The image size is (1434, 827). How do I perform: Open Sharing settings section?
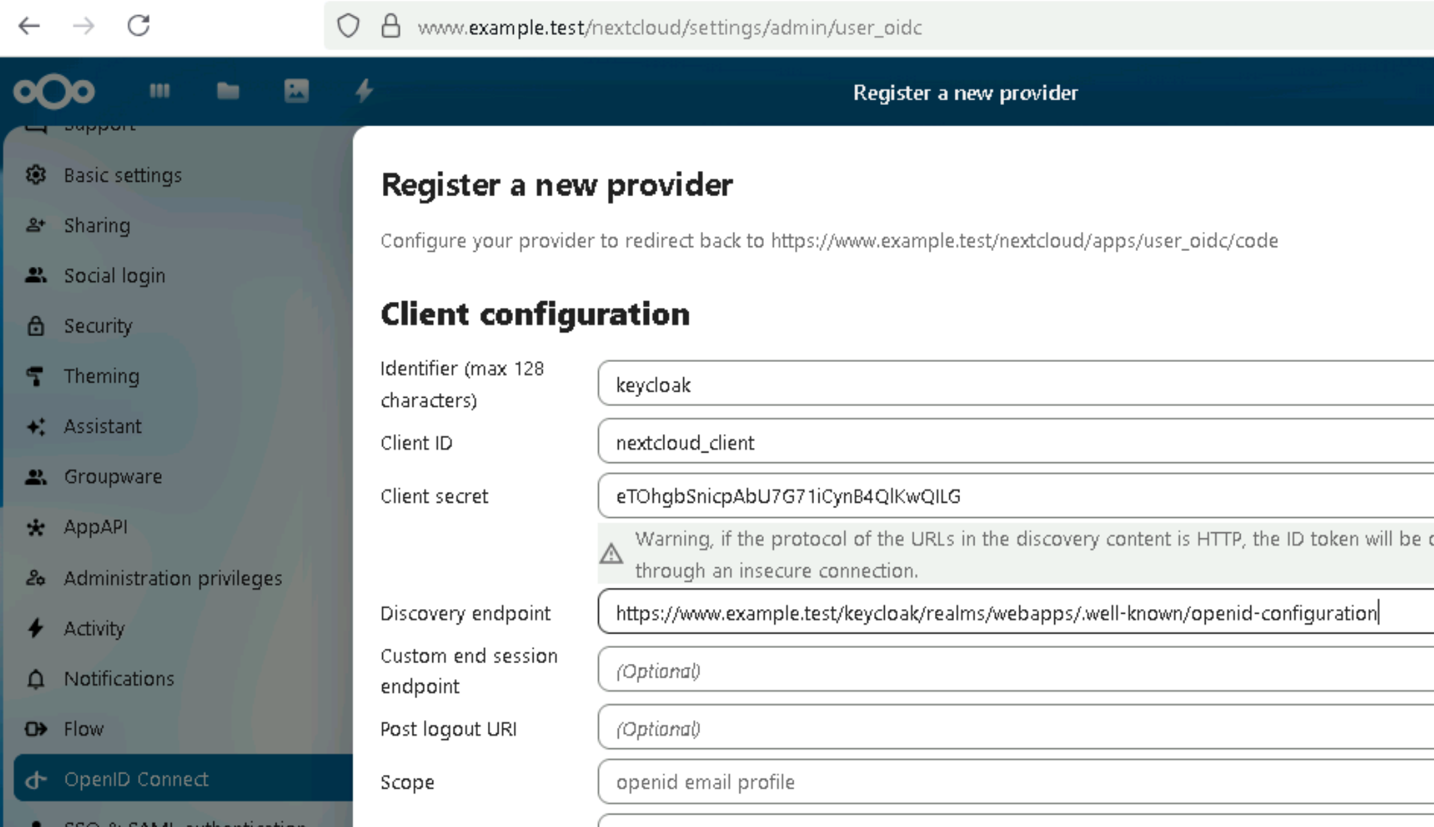[97, 225]
